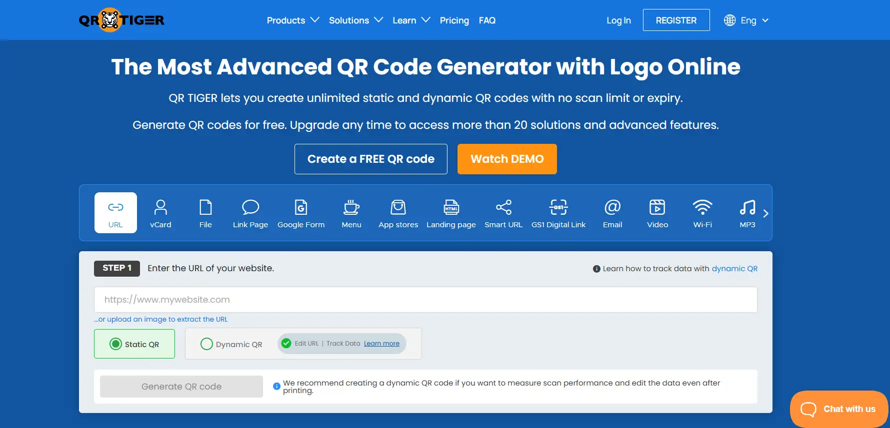
Task: Open the Solutions dropdown in navbar
Action: (355, 20)
